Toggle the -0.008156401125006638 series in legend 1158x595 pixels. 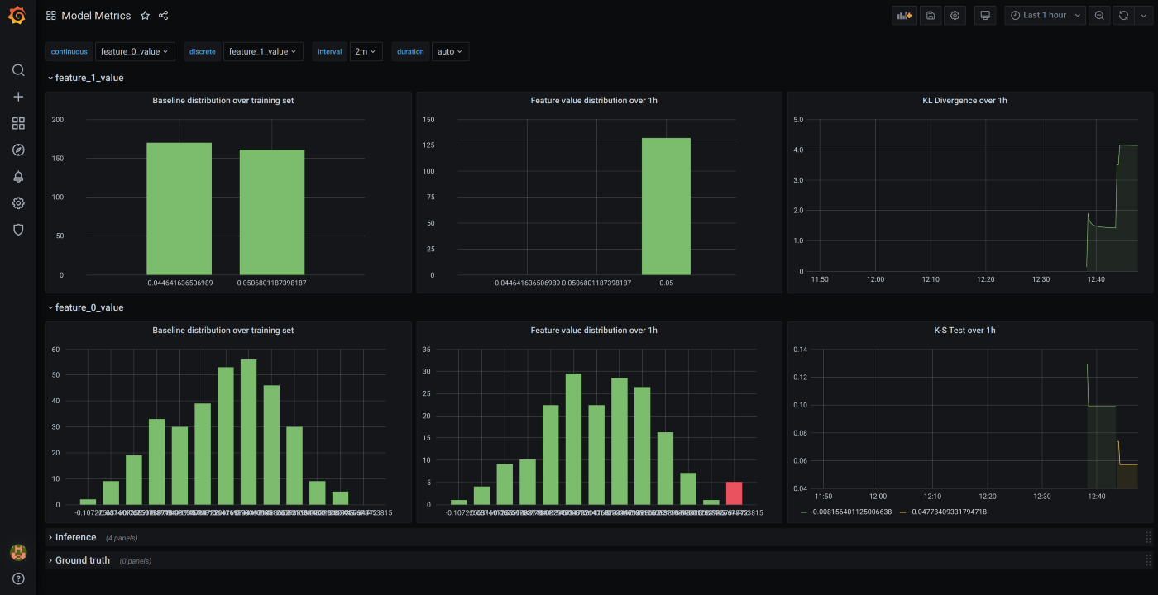[x=850, y=512]
